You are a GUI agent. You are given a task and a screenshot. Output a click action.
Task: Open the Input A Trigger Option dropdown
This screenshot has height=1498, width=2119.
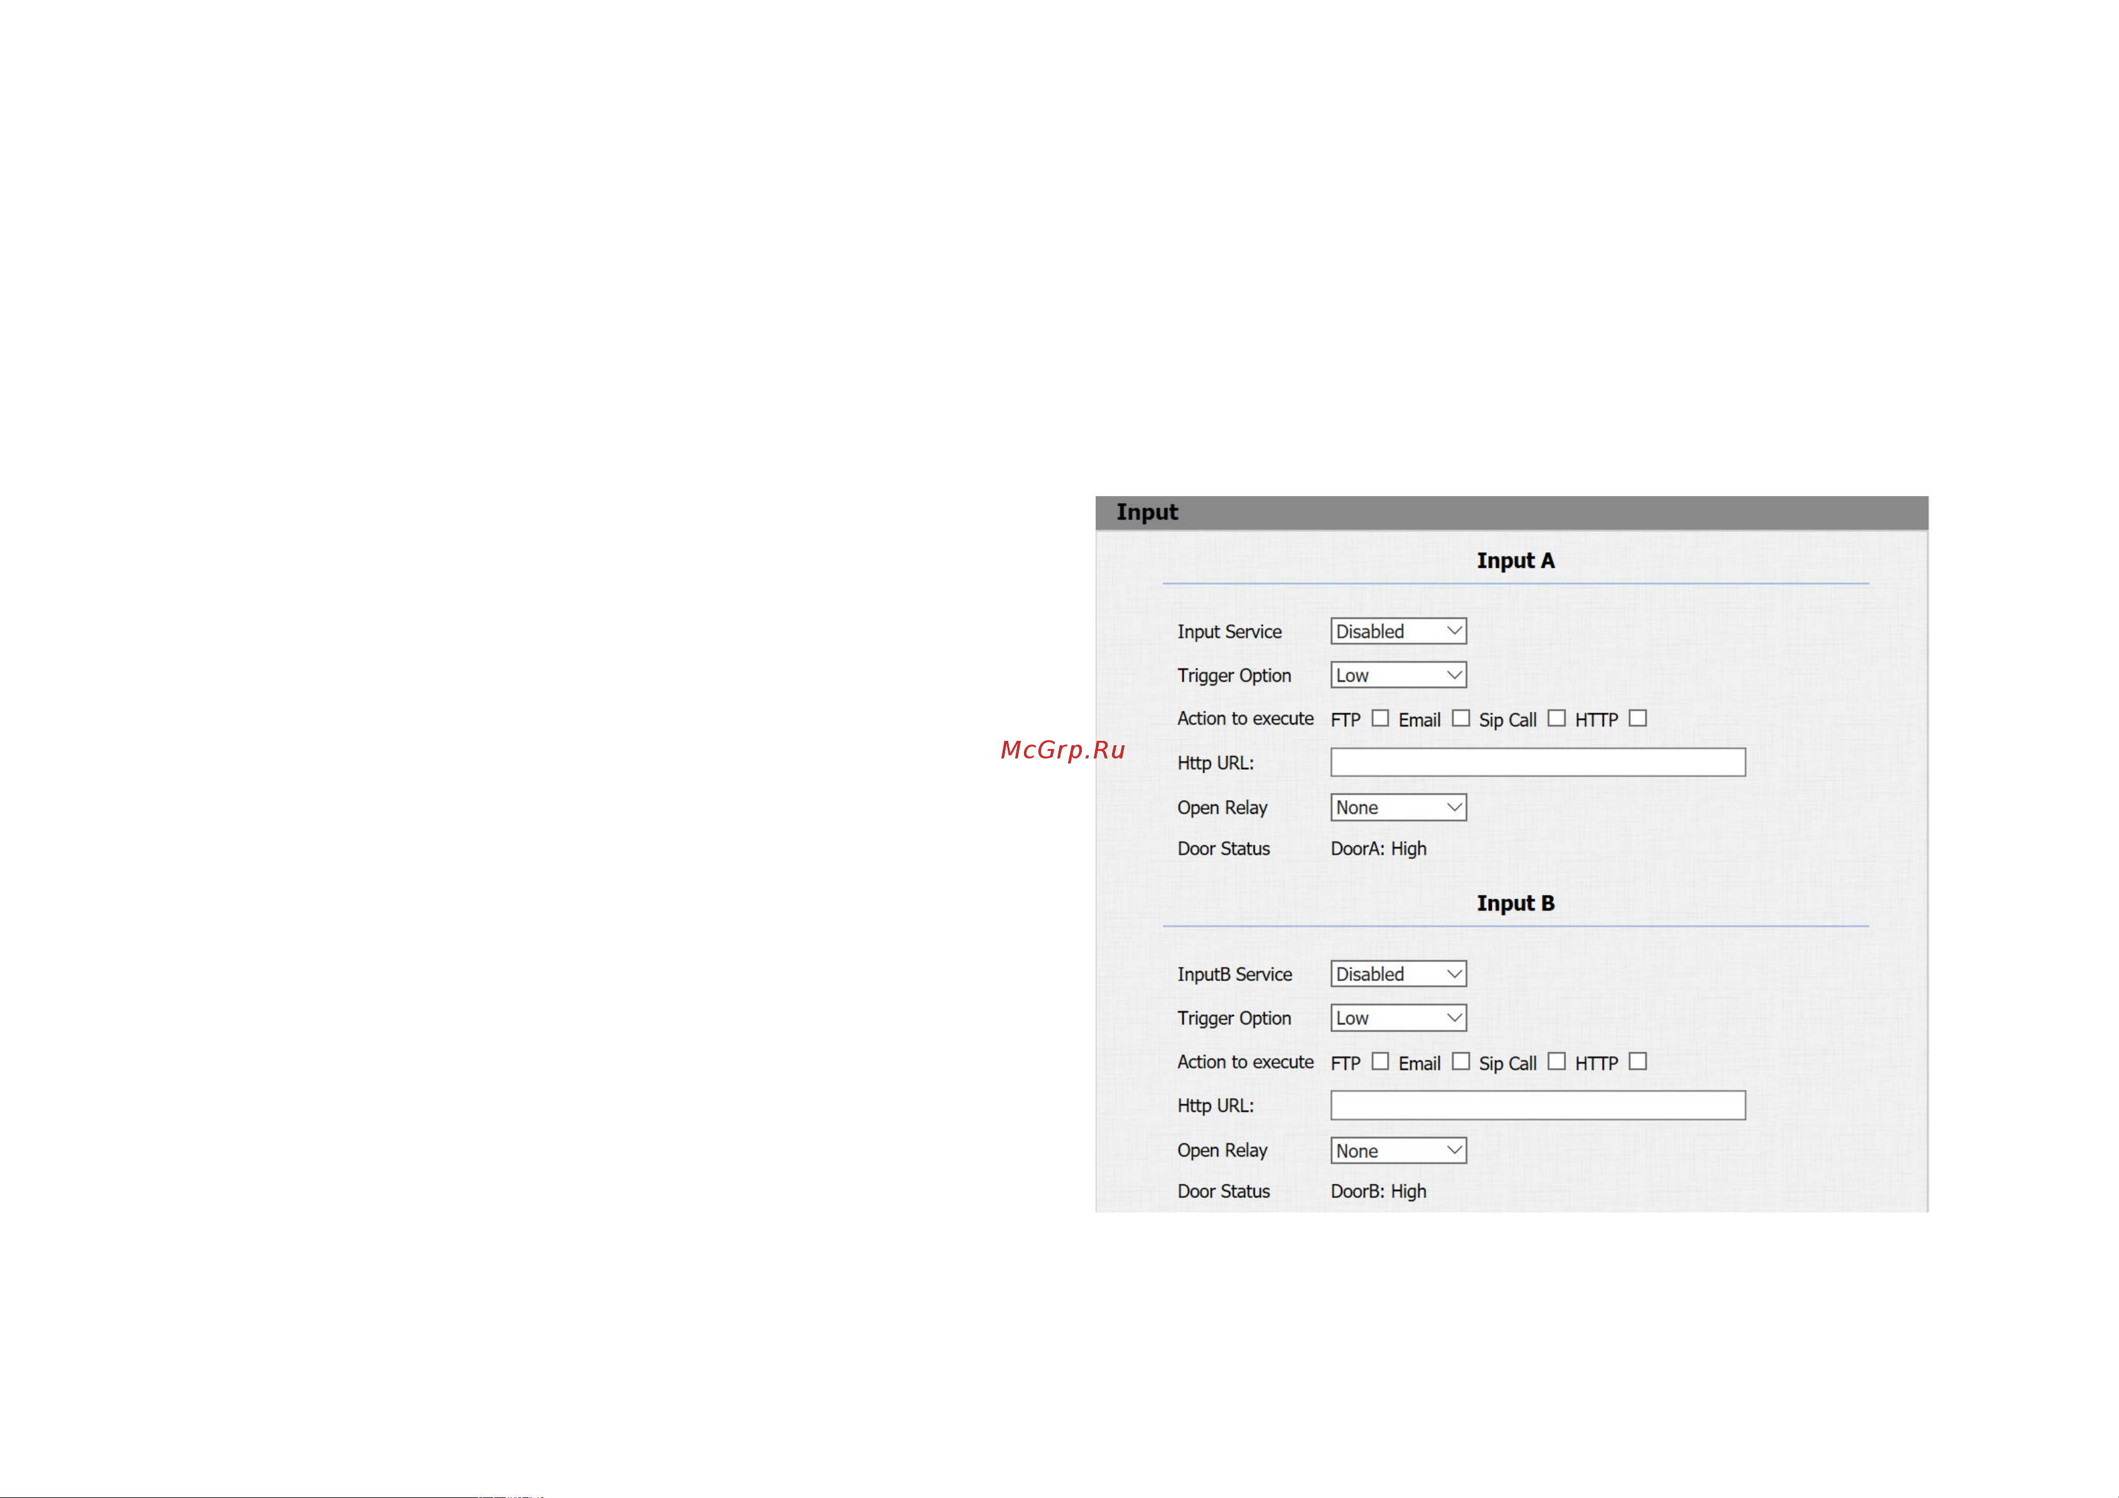(1398, 675)
